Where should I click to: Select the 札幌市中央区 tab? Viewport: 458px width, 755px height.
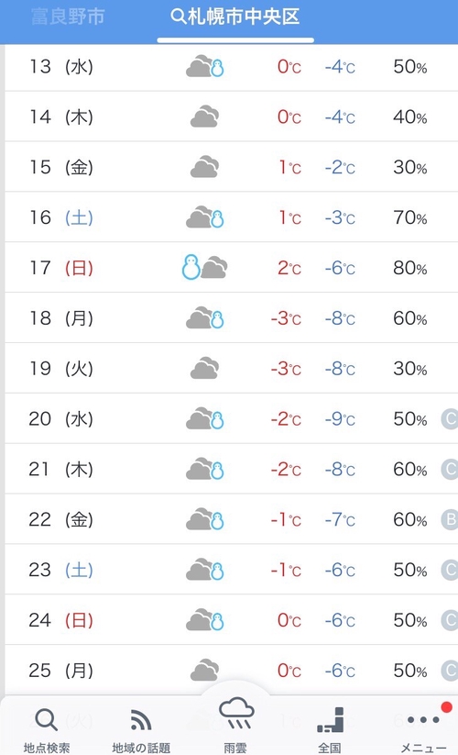(x=235, y=17)
